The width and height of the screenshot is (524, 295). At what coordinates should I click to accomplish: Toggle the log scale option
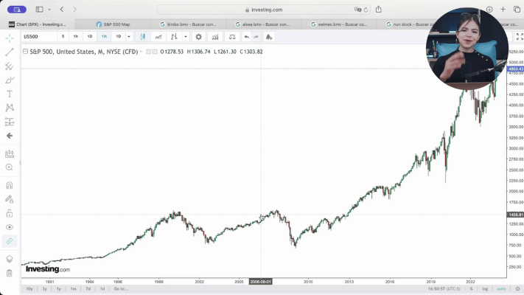[484, 288]
